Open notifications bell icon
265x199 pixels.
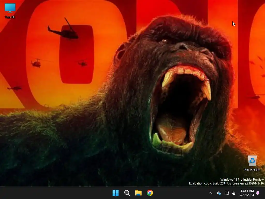tap(258, 193)
